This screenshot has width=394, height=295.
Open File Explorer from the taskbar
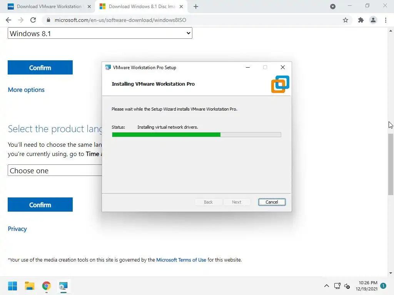(x=29, y=286)
